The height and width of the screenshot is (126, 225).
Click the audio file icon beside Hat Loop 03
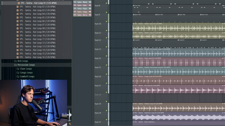point(17,10)
